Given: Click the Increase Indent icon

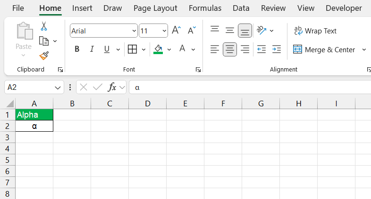Looking at the screenshot, I should coord(276,49).
